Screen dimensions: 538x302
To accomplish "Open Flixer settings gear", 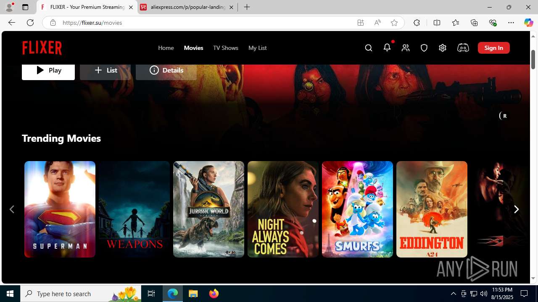I will pos(443,48).
